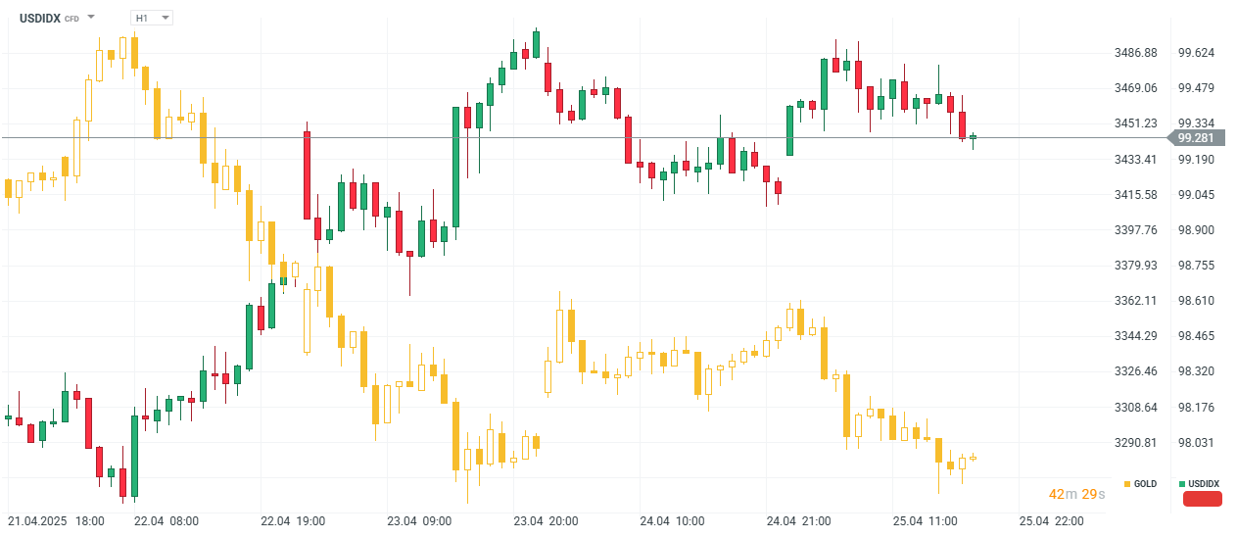
Task: Select the 25.04 22:00 time axis label
Action: pos(1049,520)
